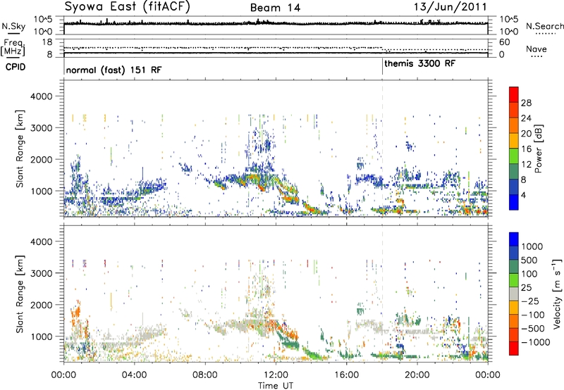Click the "16:00" time tick label
The width and height of the screenshot is (564, 390).
coord(347,375)
